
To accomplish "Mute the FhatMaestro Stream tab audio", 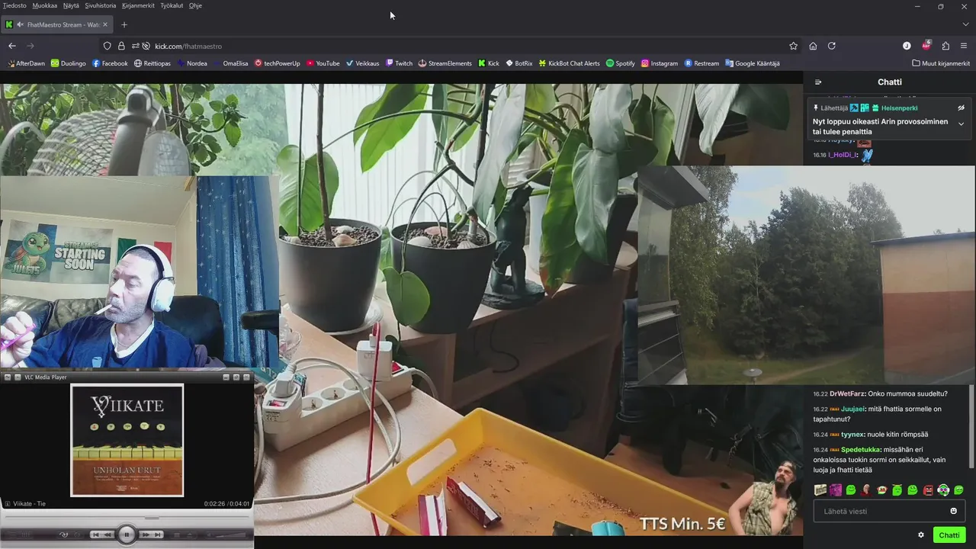I will [x=21, y=24].
